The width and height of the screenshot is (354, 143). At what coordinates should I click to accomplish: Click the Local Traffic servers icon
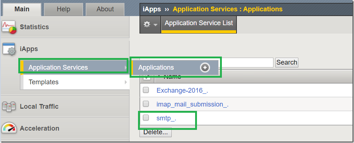click(x=9, y=107)
